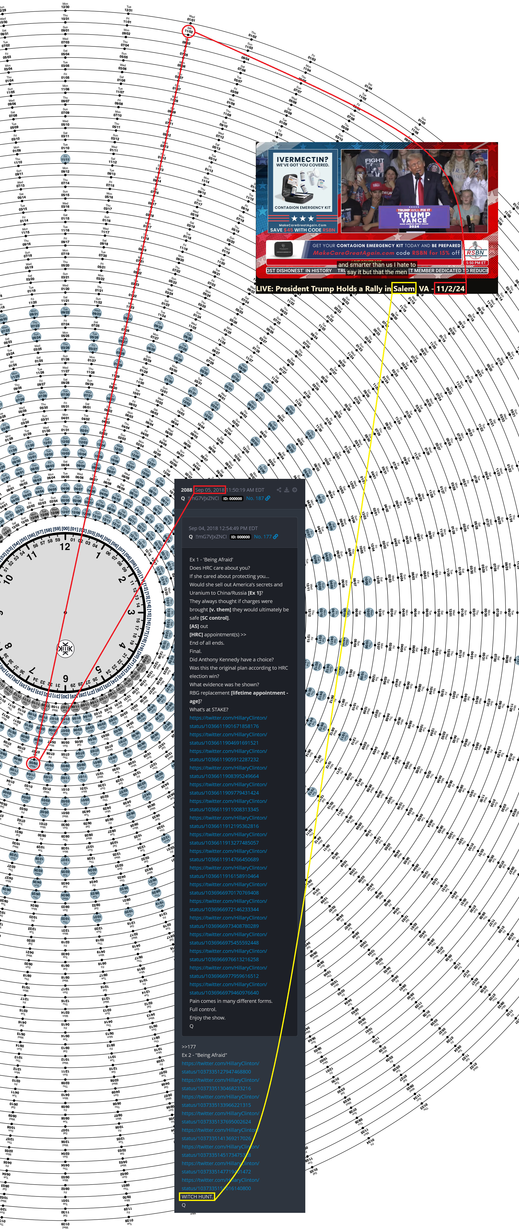The width and height of the screenshot is (519, 1229).
Task: Click the 3 numeral on the clock face
Action: point(131,612)
